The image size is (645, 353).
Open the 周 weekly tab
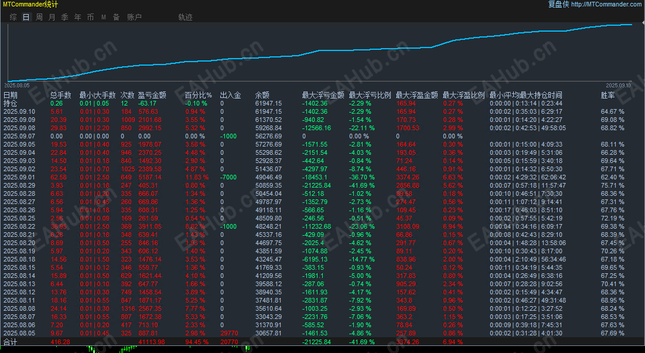pos(39,17)
